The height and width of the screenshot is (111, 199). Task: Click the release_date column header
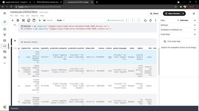(90, 48)
